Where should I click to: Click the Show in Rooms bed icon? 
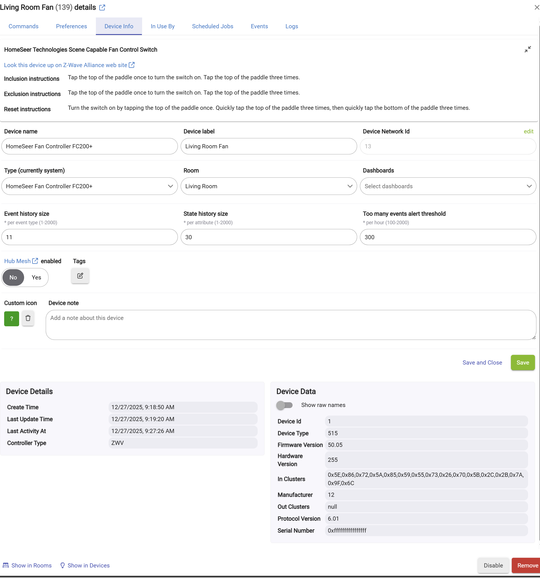pyautogui.click(x=6, y=565)
